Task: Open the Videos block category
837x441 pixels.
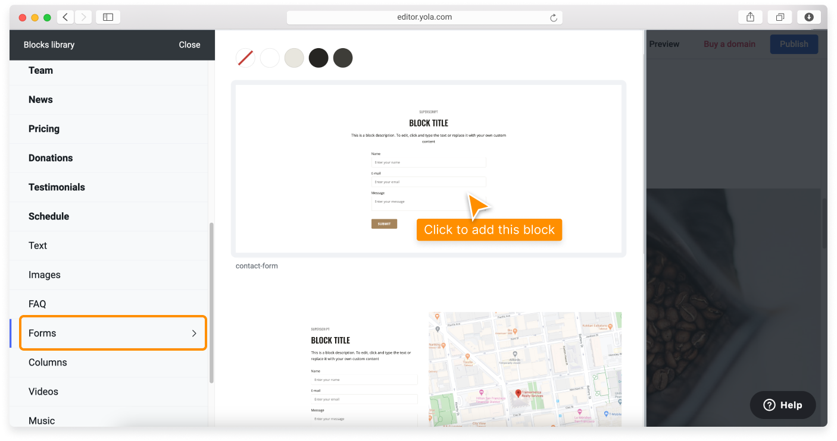Action: 43,392
